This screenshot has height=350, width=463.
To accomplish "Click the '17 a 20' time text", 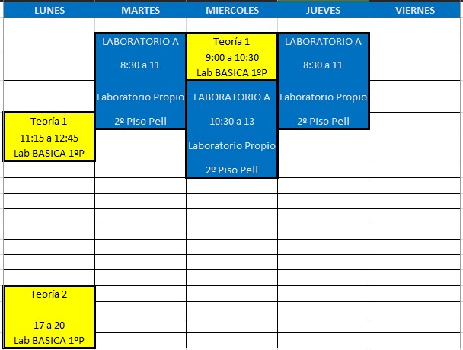I will pos(49,325).
